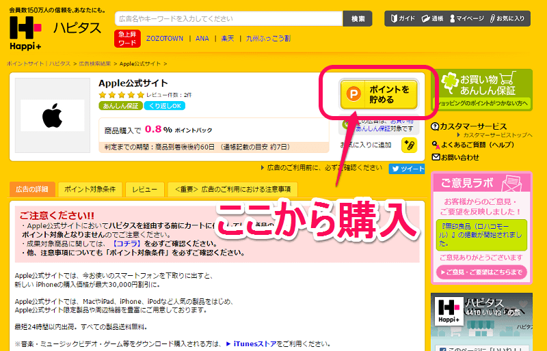
Task: Open the iTunesストア link
Action: pyautogui.click(x=254, y=344)
